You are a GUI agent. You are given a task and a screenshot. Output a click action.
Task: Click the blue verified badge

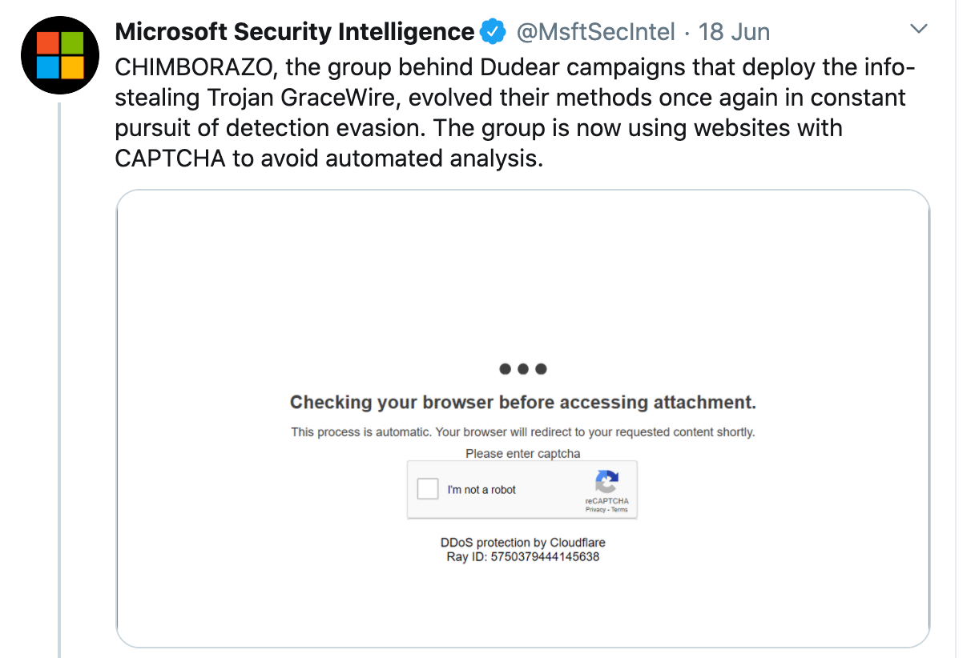tap(492, 32)
